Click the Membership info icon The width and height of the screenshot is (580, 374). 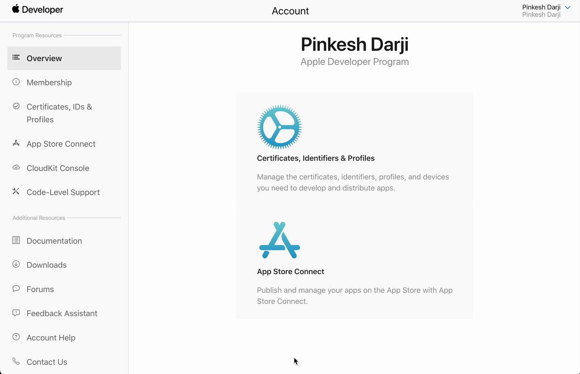pyautogui.click(x=16, y=82)
